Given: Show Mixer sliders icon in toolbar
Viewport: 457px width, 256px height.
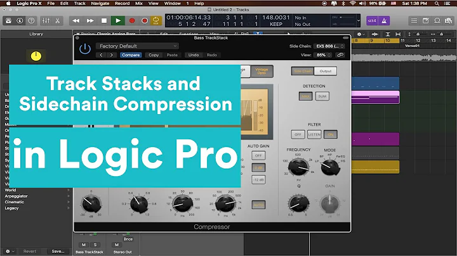Looking at the screenshot, I should click(46, 21).
